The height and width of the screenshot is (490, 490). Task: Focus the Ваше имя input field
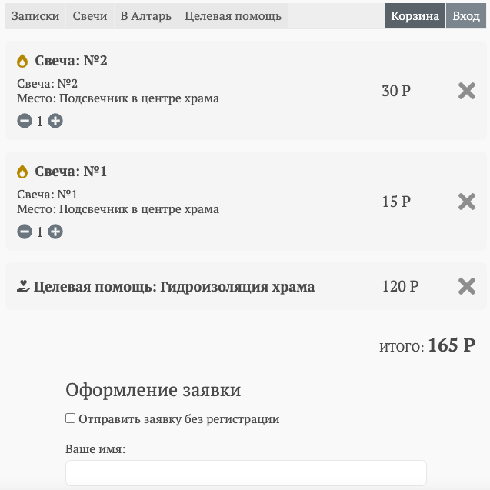coord(245,473)
